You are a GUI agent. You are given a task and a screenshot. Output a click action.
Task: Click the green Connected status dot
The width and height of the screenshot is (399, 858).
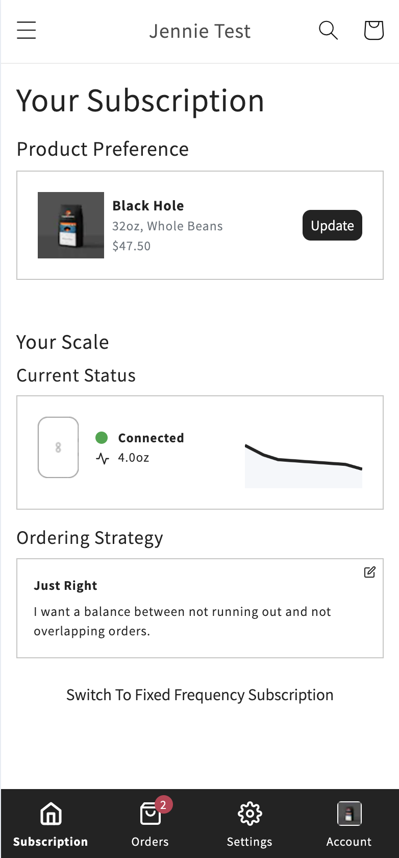pos(102,438)
